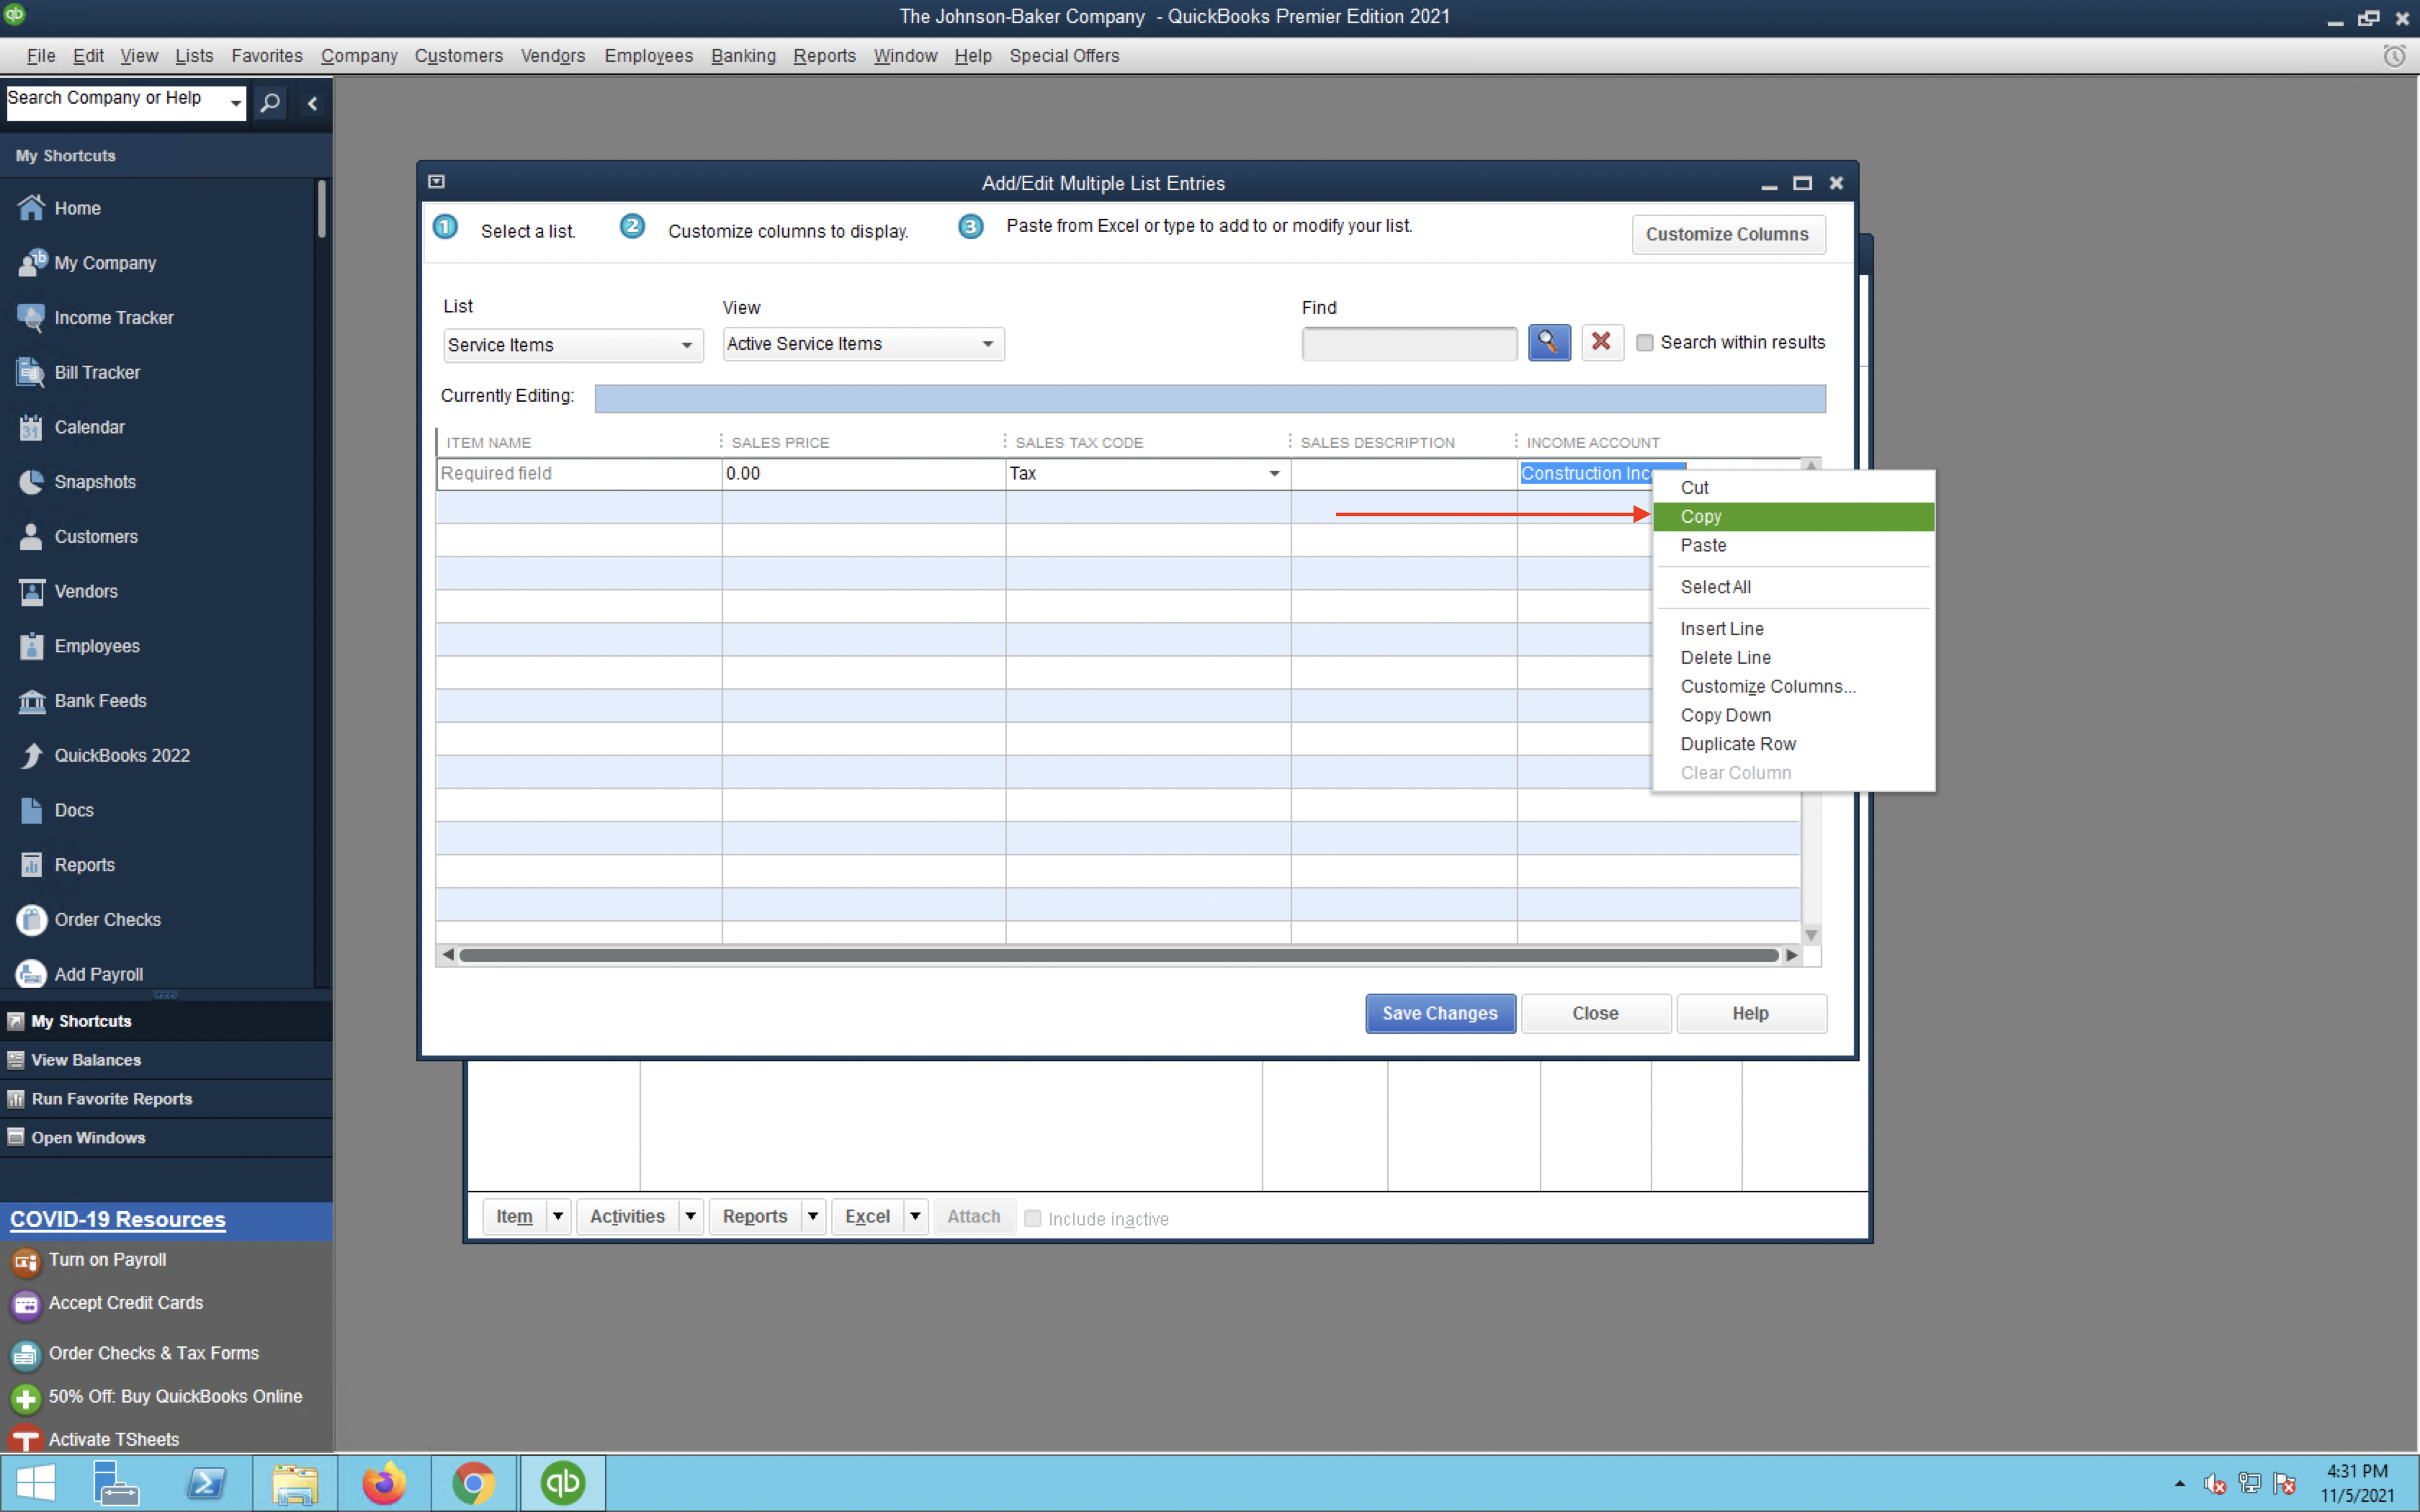Collapse the left icon bar arrow
Screen dimensions: 2420x1512
pyautogui.click(x=313, y=103)
